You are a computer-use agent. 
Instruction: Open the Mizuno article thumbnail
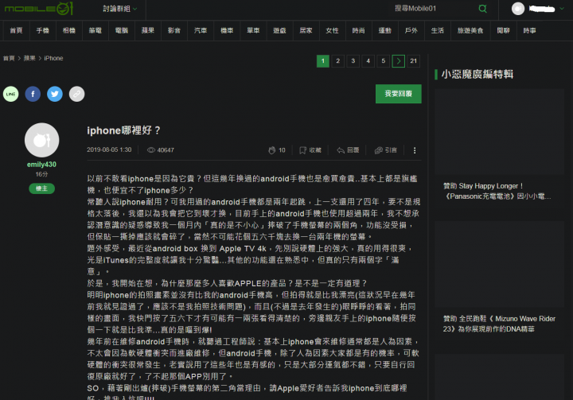click(499, 264)
